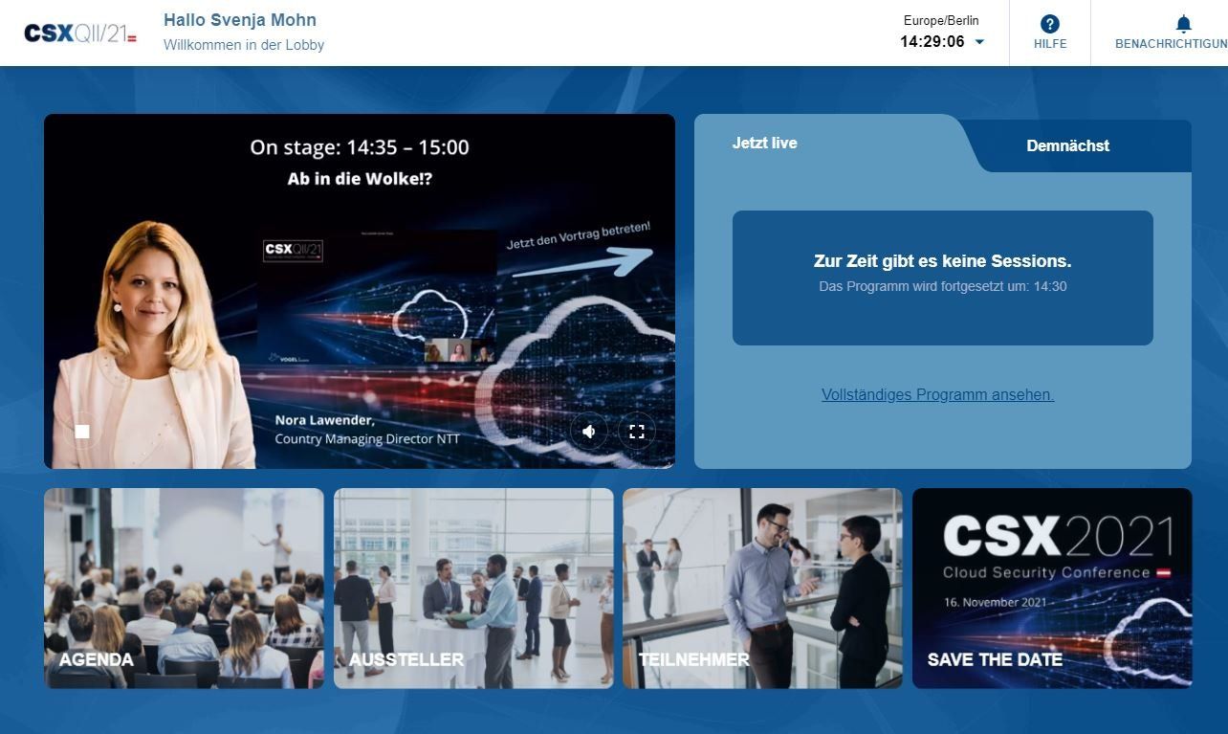Open the notifications bell icon
Image resolution: width=1228 pixels, height=734 pixels.
1183,24
